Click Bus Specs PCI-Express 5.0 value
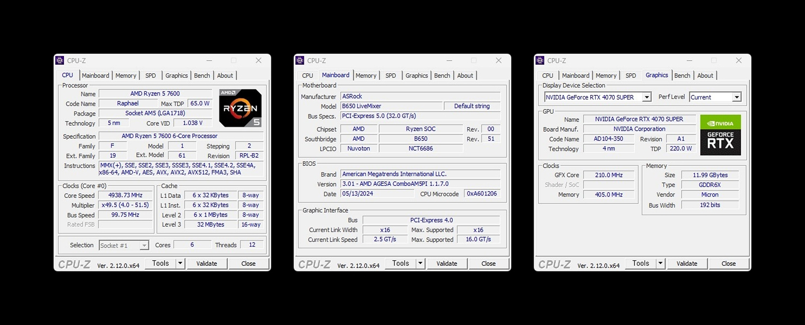 (x=421, y=116)
